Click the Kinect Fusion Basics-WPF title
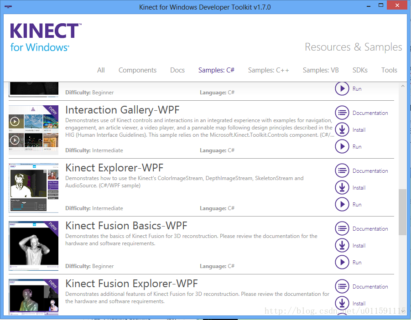Image resolution: width=411 pixels, height=320 pixels. [126, 226]
